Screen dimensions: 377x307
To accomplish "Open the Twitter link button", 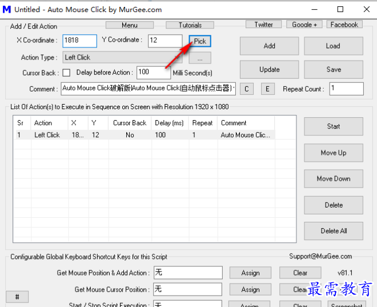I will [x=263, y=25].
